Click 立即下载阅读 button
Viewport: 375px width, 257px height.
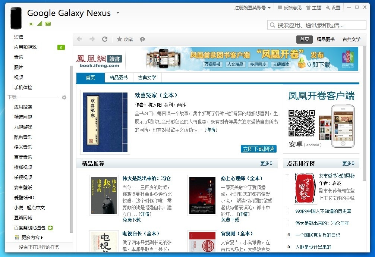click(x=259, y=149)
